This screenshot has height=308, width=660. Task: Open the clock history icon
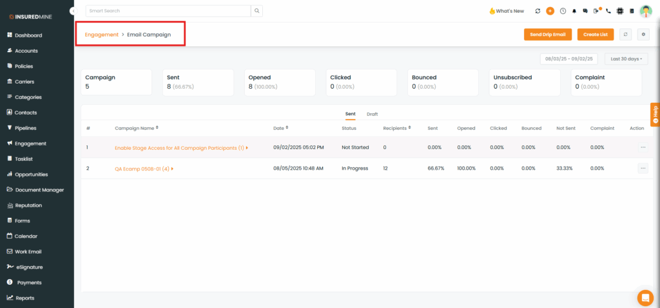coord(563,11)
